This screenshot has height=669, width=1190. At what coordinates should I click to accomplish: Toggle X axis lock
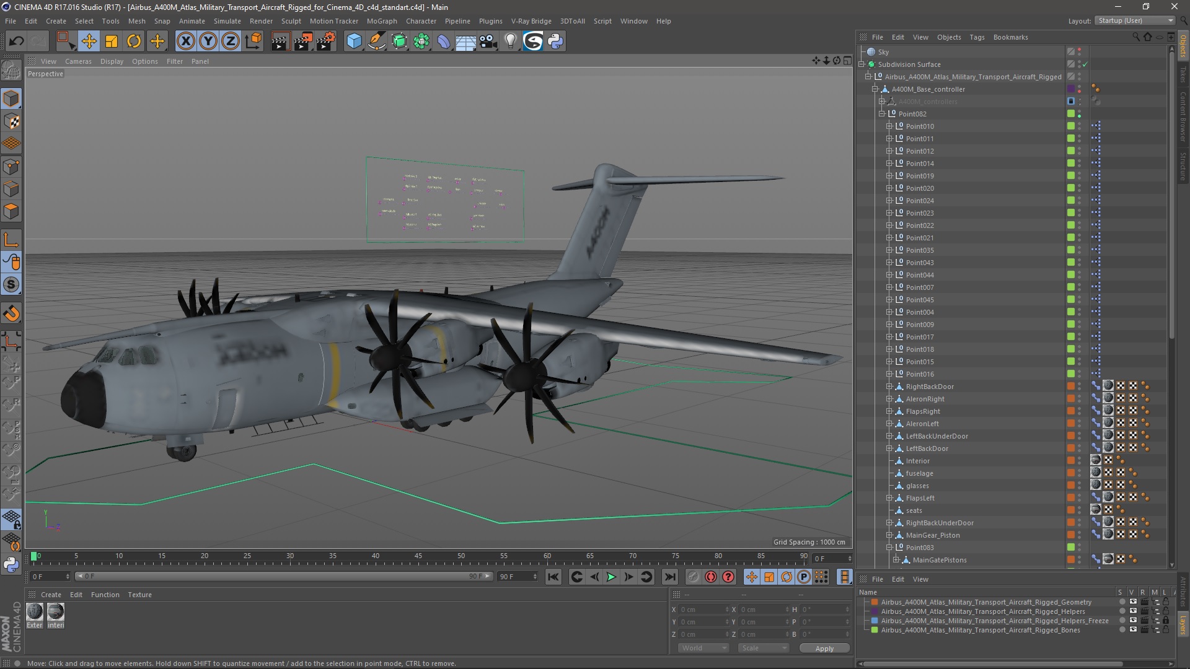(x=185, y=42)
